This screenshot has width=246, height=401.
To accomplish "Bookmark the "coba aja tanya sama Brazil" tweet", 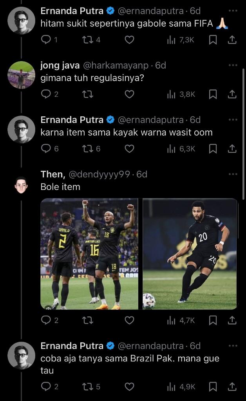I will (x=213, y=387).
